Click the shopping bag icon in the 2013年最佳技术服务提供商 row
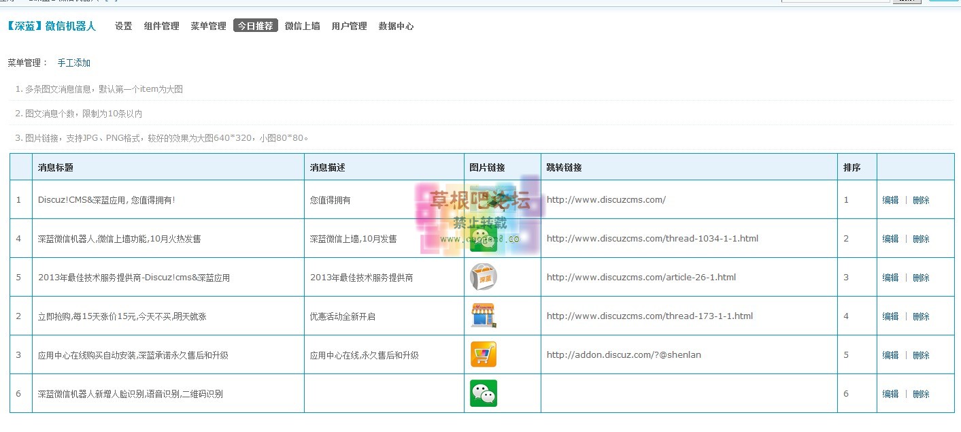The height and width of the screenshot is (432, 961). (484, 277)
